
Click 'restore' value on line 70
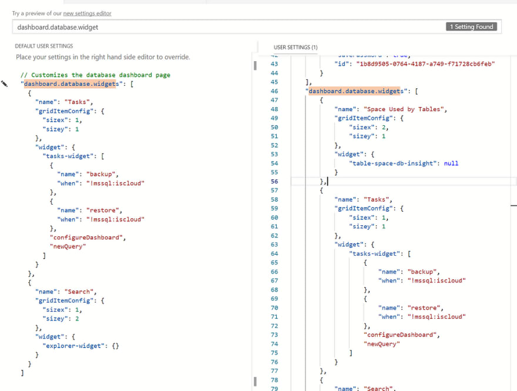point(424,308)
